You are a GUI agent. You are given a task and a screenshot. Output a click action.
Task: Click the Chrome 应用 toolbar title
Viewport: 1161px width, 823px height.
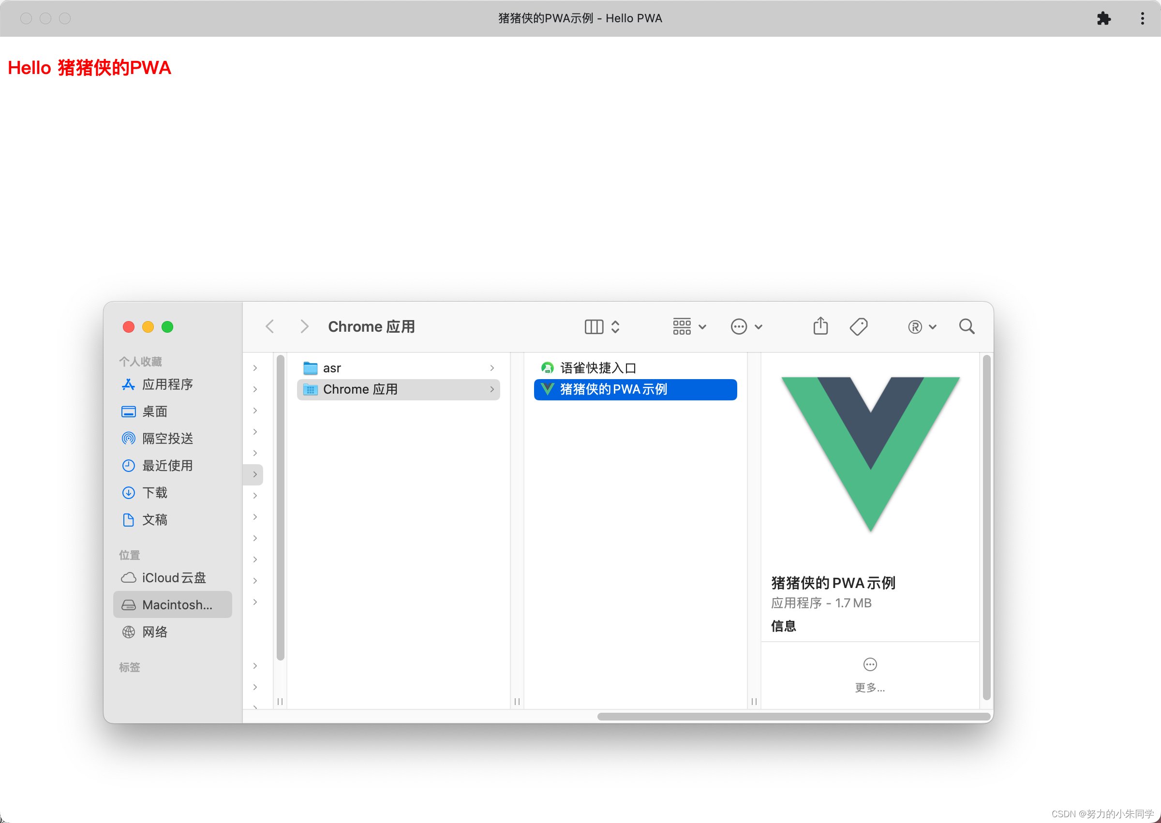(x=372, y=327)
